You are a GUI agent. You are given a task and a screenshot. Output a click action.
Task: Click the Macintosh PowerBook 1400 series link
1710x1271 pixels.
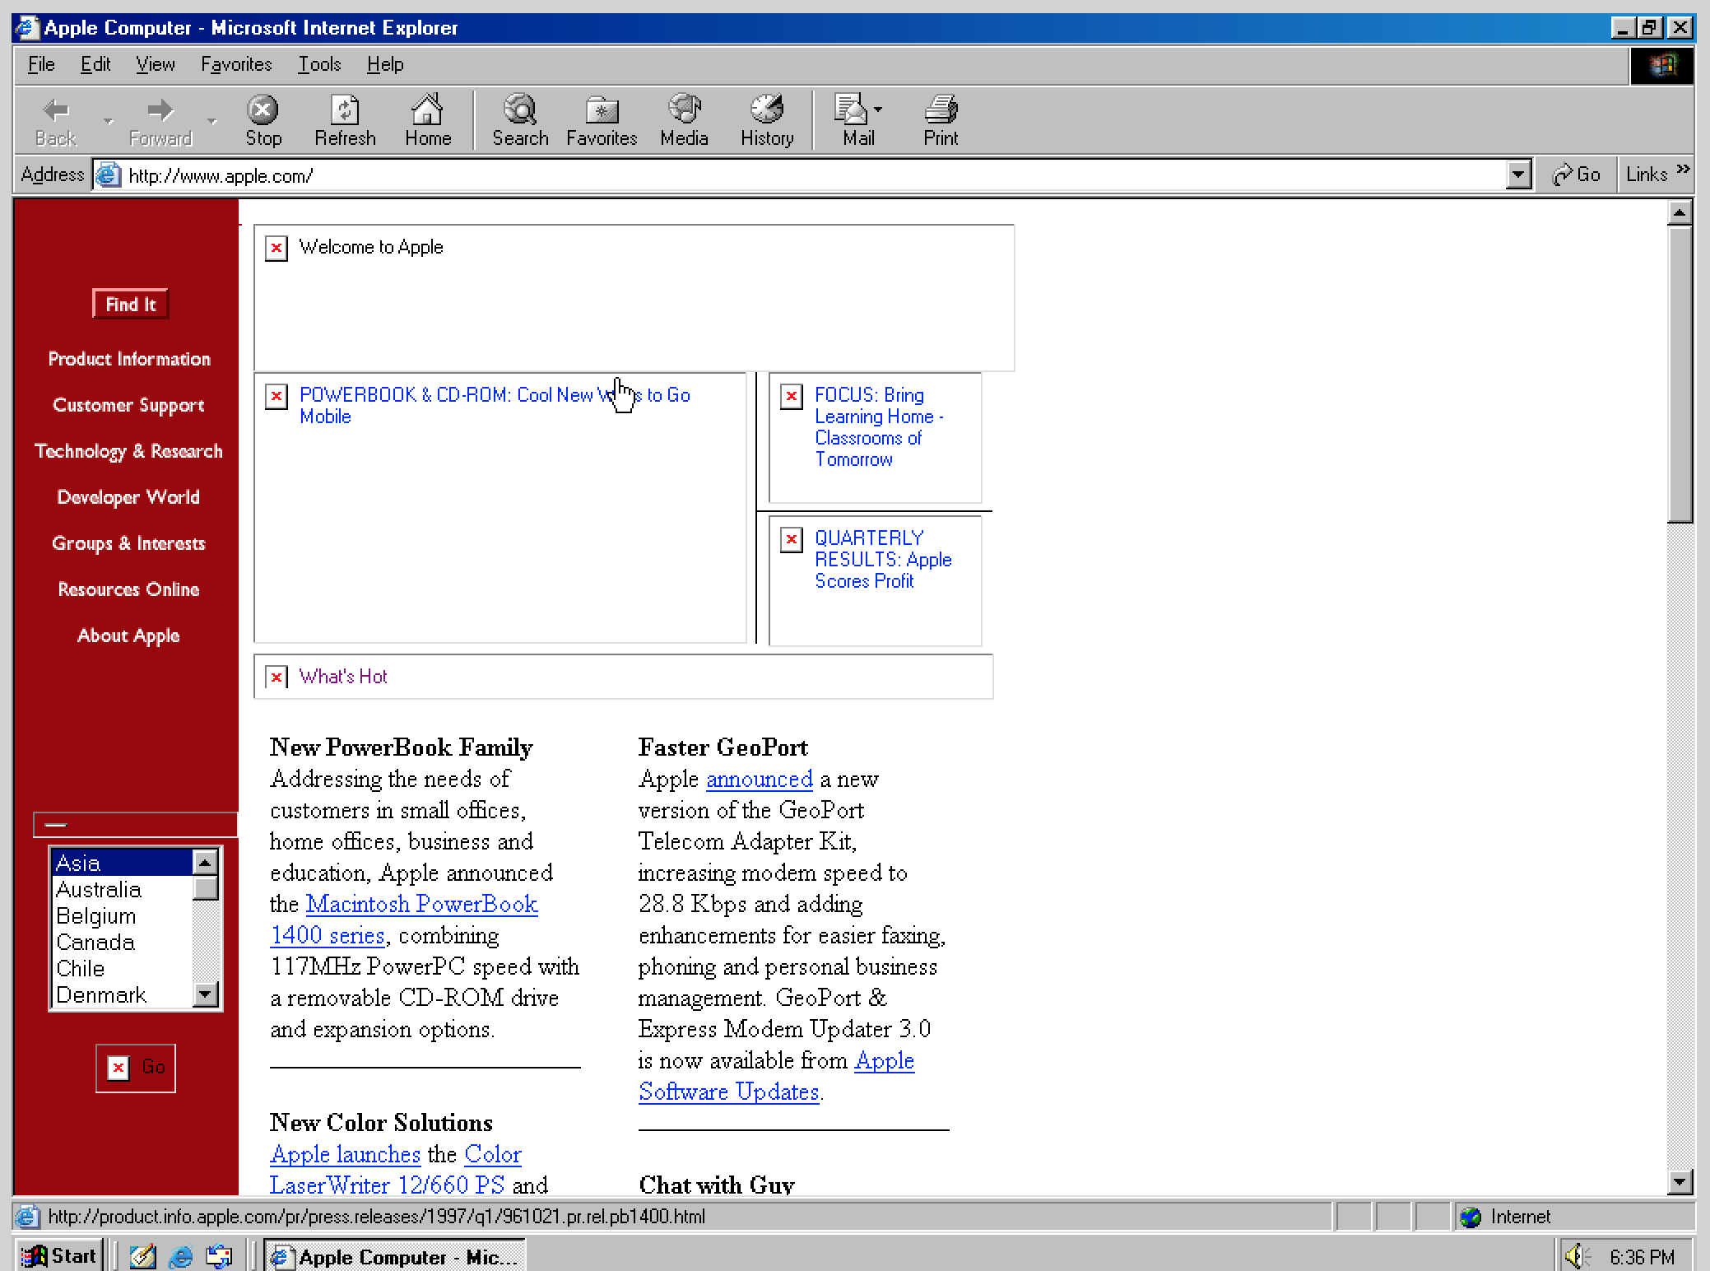point(421,905)
